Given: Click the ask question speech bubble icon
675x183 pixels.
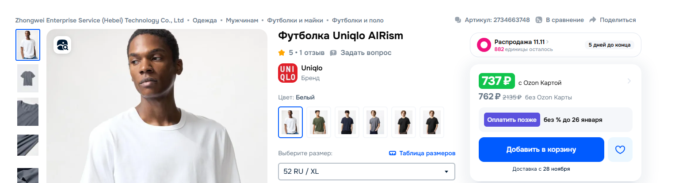Looking at the screenshot, I should pyautogui.click(x=333, y=53).
